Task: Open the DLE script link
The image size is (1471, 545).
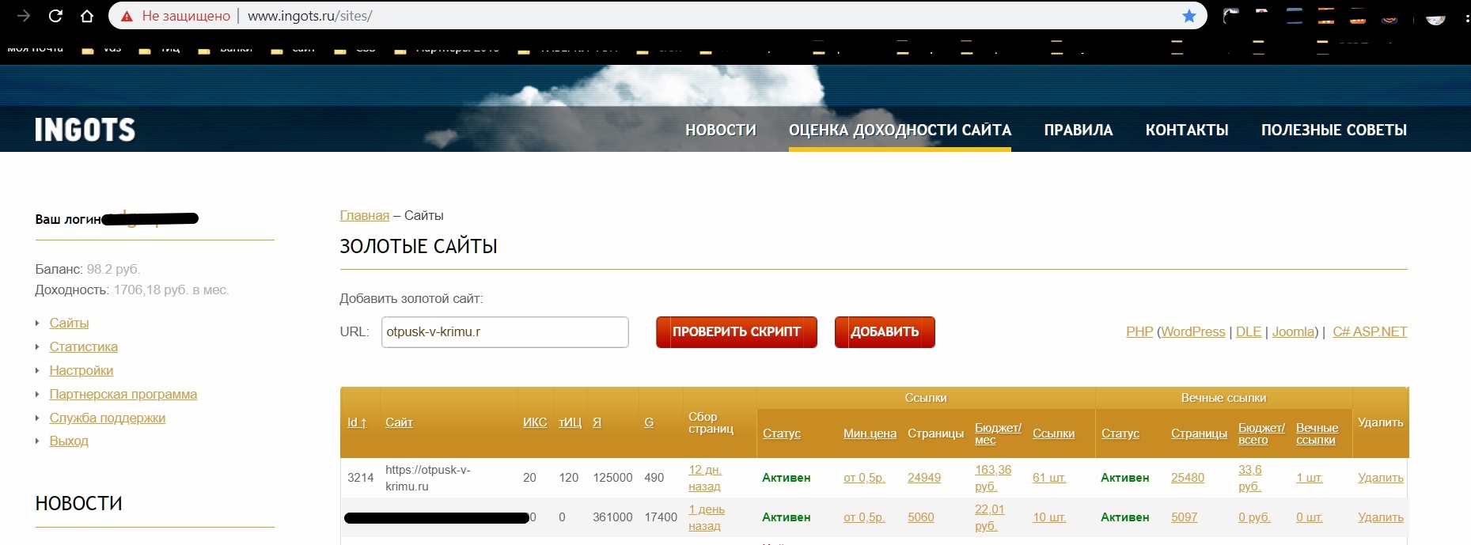Action: pyautogui.click(x=1249, y=331)
